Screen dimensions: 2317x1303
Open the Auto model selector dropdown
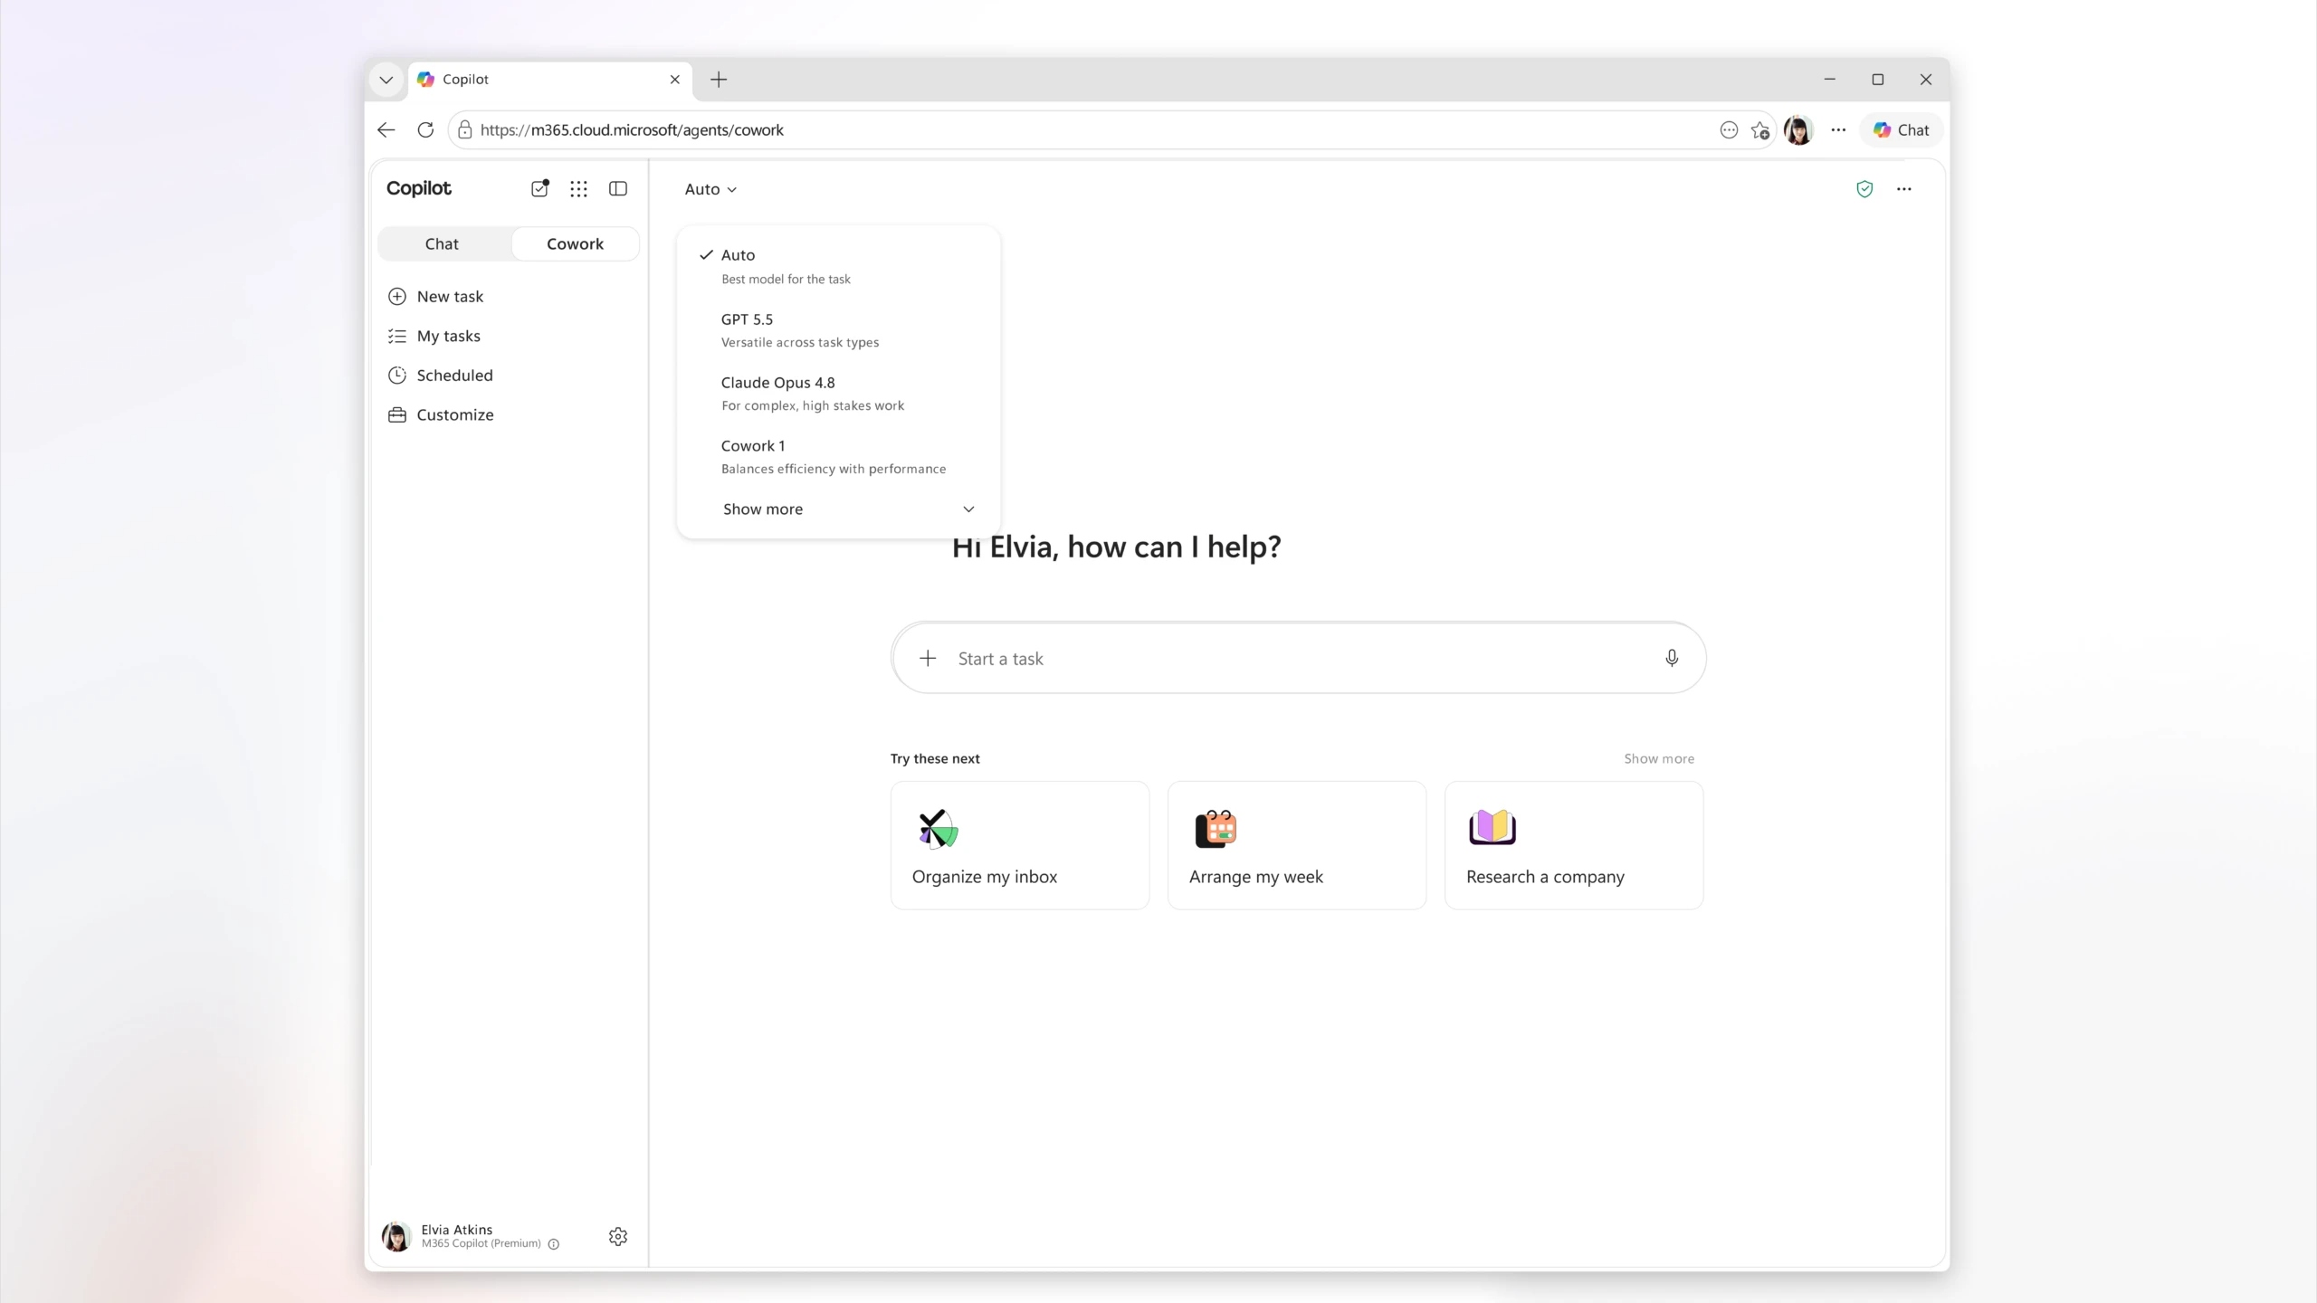(710, 188)
